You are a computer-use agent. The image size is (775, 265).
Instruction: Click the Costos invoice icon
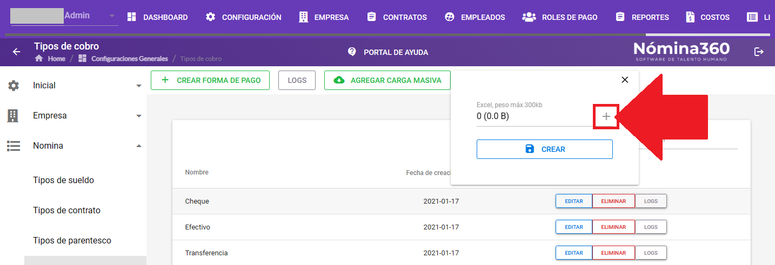[690, 17]
